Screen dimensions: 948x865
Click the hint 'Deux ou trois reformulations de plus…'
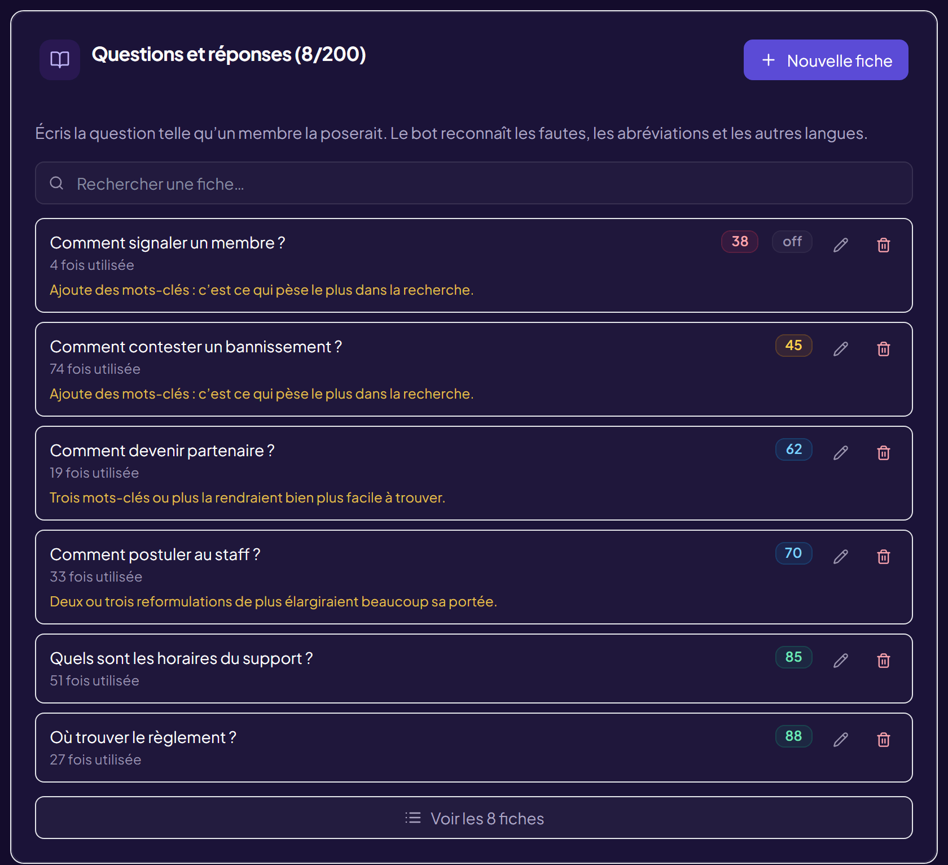coord(273,601)
